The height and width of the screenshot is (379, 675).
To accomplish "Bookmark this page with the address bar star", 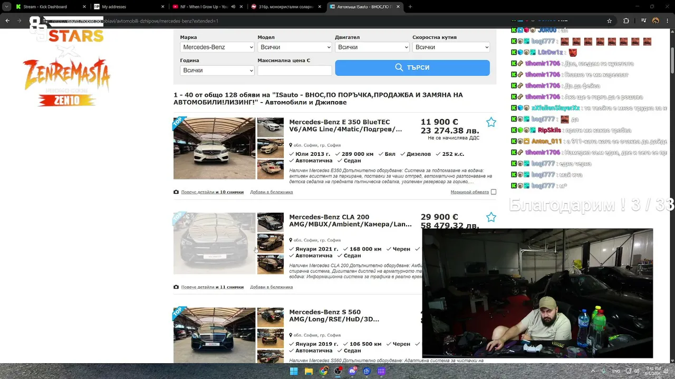I will (610, 21).
